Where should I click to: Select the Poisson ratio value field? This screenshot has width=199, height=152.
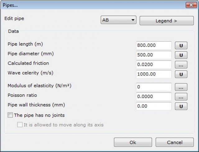[x=154, y=97]
